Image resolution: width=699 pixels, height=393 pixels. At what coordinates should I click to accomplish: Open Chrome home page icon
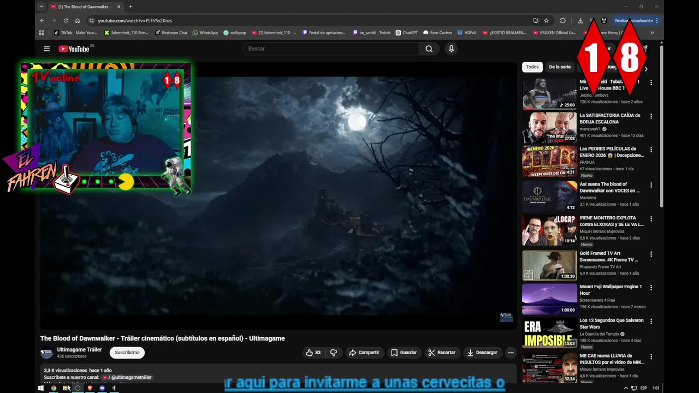(x=78, y=21)
